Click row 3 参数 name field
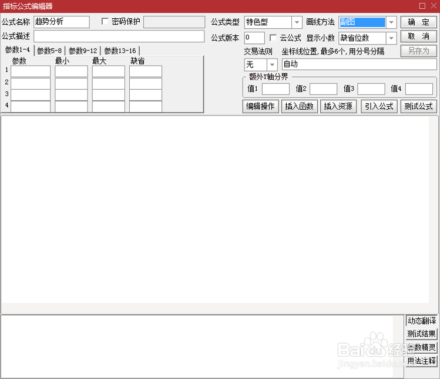Viewport: 440px width, 379px height. (31, 95)
